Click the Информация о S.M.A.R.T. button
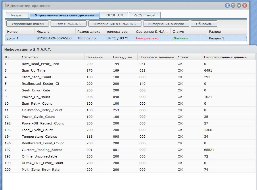Screen dimensions: 257x190 tap(115, 24)
